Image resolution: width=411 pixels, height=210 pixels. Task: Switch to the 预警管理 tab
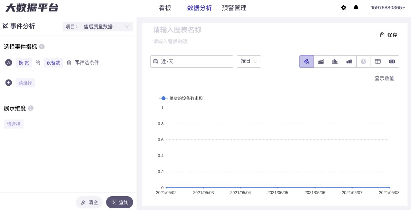point(234,8)
